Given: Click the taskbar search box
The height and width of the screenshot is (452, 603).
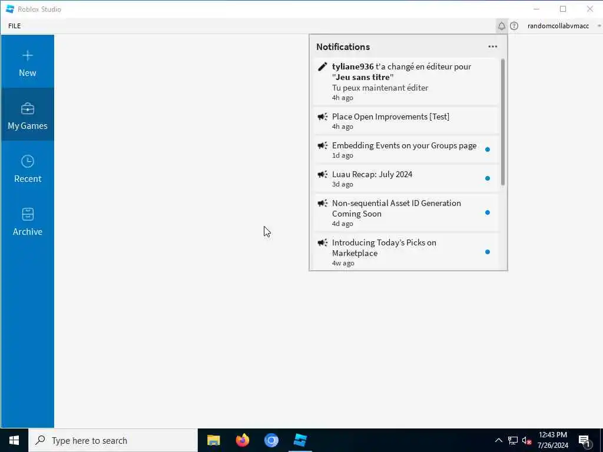Looking at the screenshot, I should pyautogui.click(x=113, y=440).
